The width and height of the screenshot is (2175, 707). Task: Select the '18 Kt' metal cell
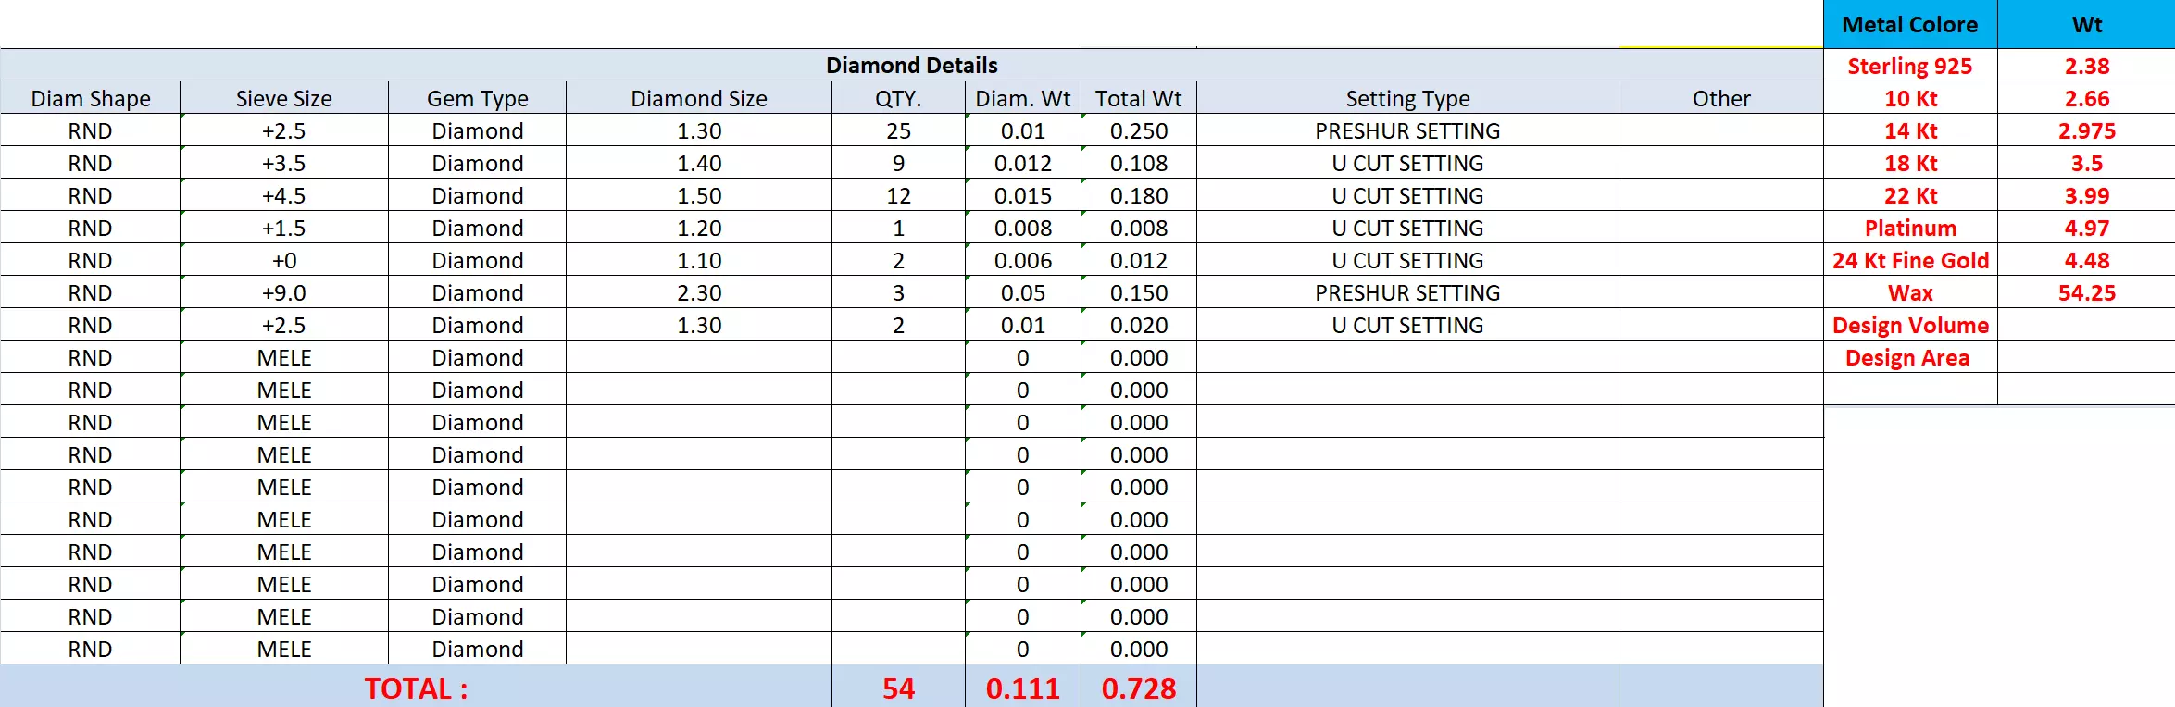[x=1910, y=163]
